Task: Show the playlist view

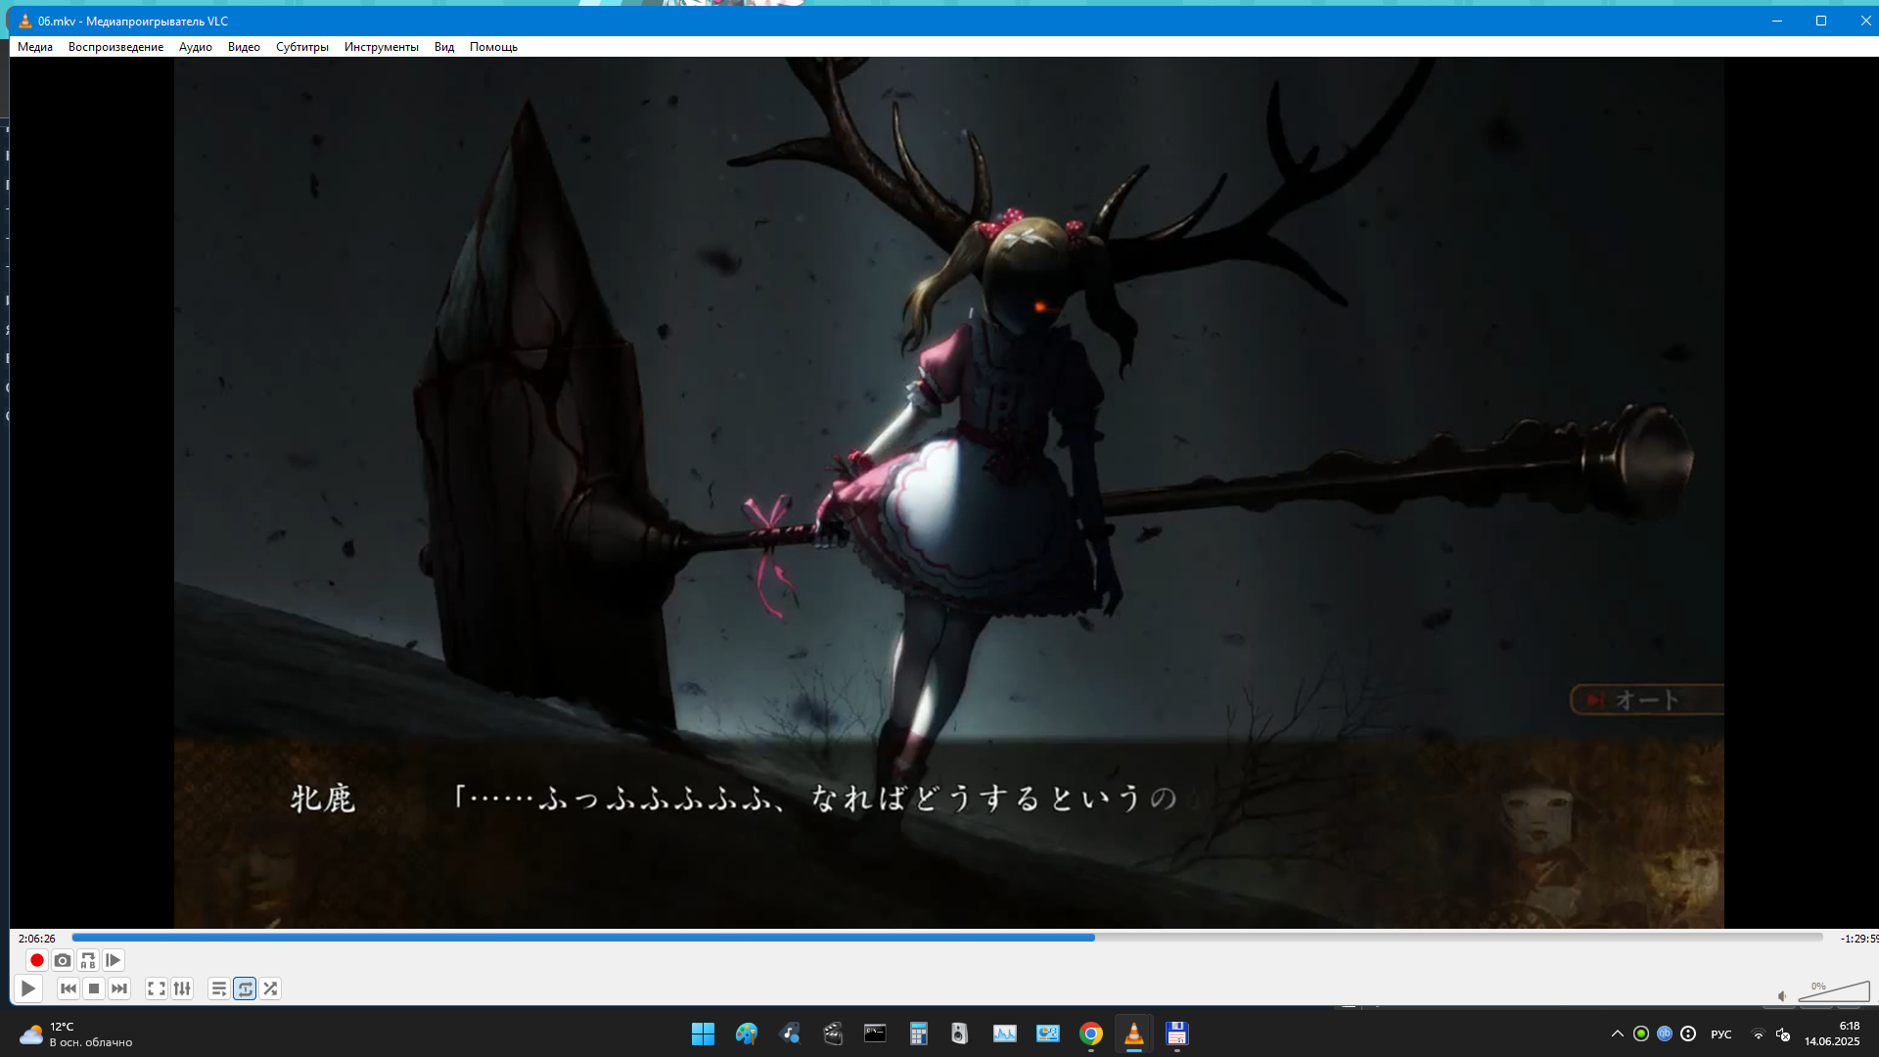Action: pyautogui.click(x=219, y=988)
